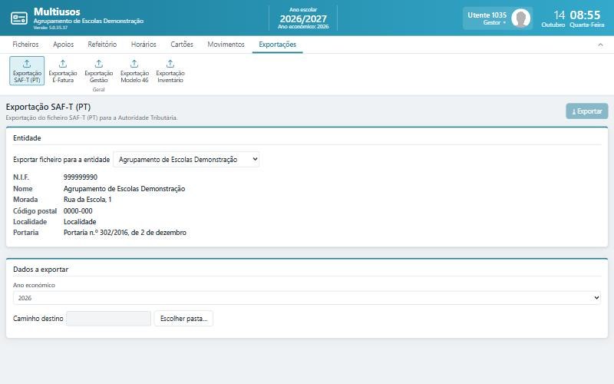Open Exportação E-Fatura ribbon icon
Screen dimensions: 614x384
[63, 71]
